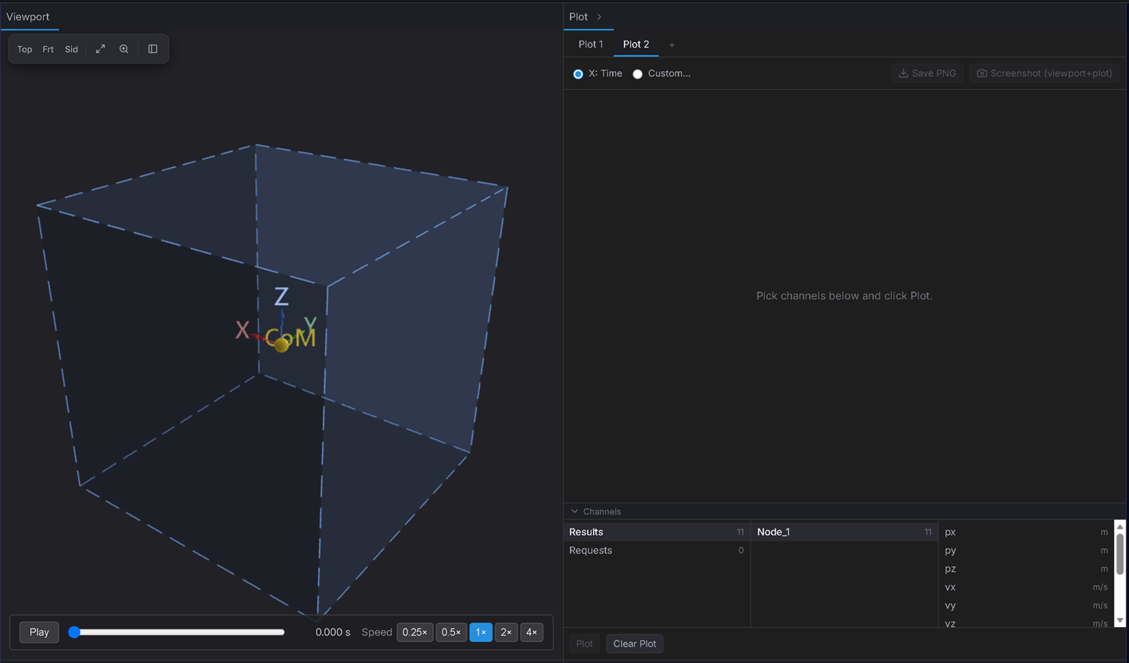Viewport: 1129px width, 663px height.
Task: Click Play to start animation
Action: pos(39,632)
